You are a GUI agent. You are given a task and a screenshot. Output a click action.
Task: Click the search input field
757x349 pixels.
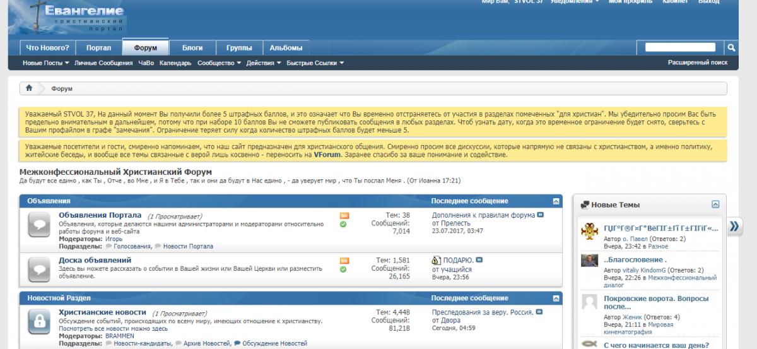(680, 47)
